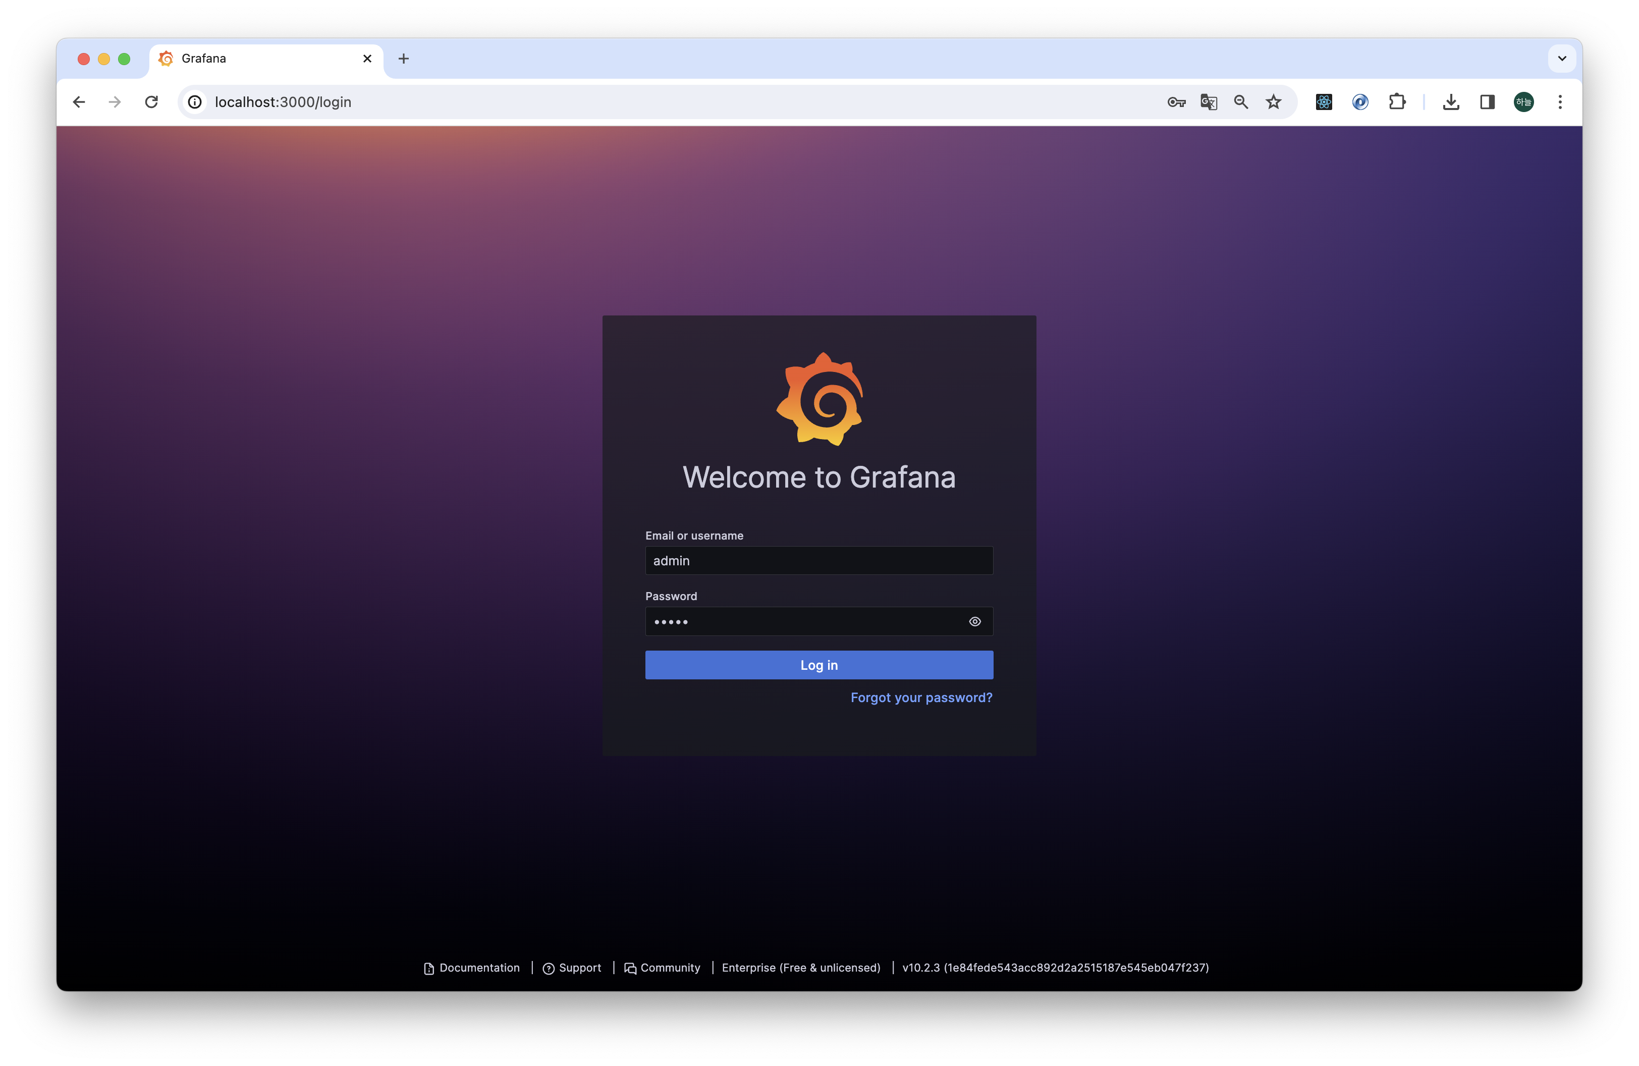Toggle the browser side panel icon
The width and height of the screenshot is (1639, 1066).
[x=1488, y=102]
